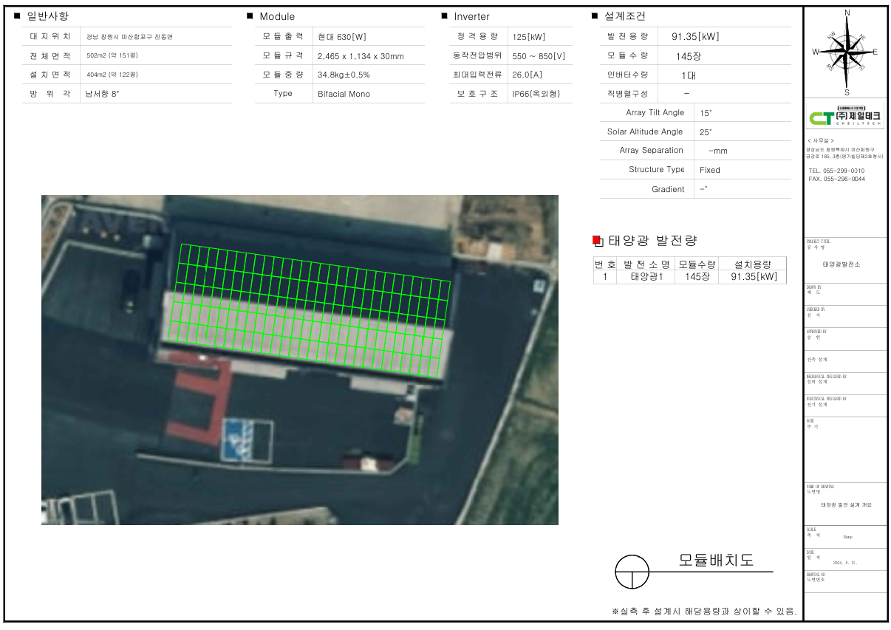891x630 pixels.
Task: Select the square bullet before Module
Action: pyautogui.click(x=250, y=16)
